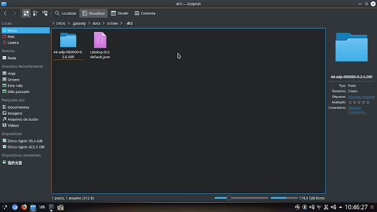The width and height of the screenshot is (377, 212).
Task: Open the panel hamburger menu at taskbar end
Action: (x=372, y=207)
